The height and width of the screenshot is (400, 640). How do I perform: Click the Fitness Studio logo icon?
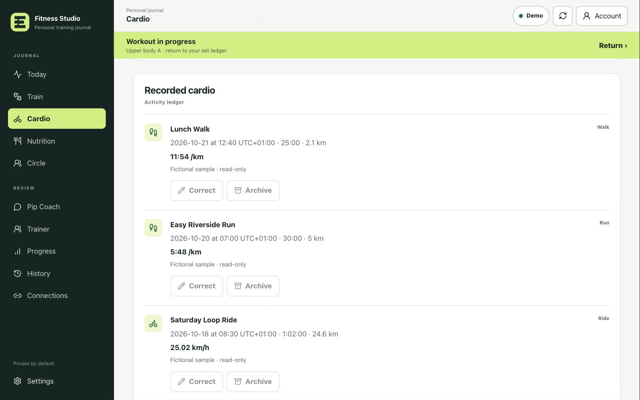(x=20, y=22)
